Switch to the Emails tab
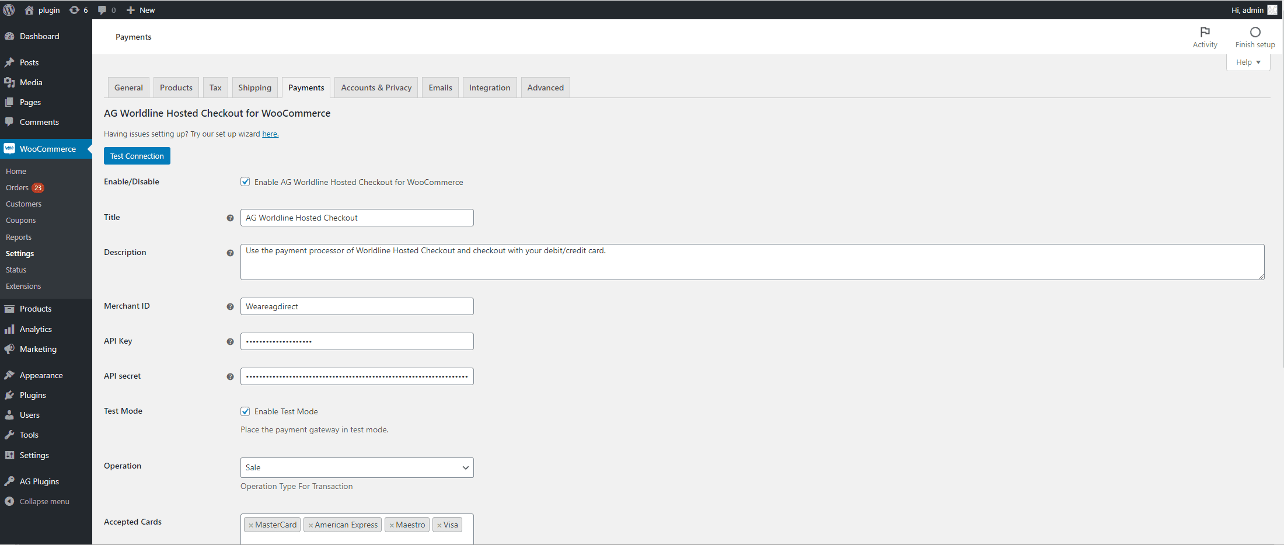The height and width of the screenshot is (545, 1284). click(x=440, y=88)
